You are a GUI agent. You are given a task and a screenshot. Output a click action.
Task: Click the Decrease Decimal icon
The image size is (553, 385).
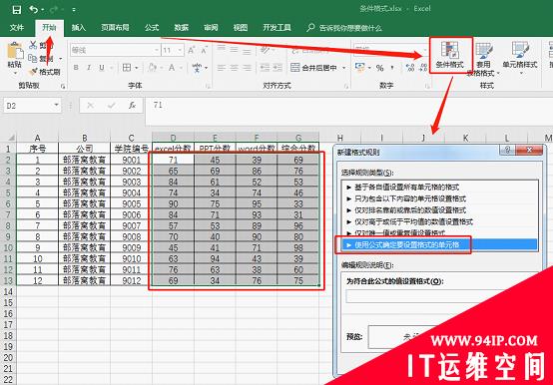(x=423, y=68)
